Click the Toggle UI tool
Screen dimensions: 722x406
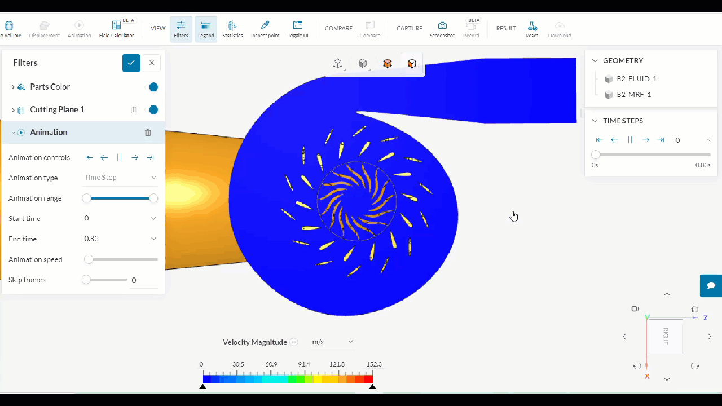[x=297, y=28]
